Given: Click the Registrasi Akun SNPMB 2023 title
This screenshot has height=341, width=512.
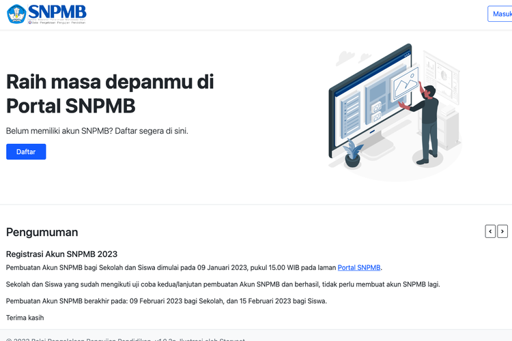Looking at the screenshot, I should click(x=61, y=254).
